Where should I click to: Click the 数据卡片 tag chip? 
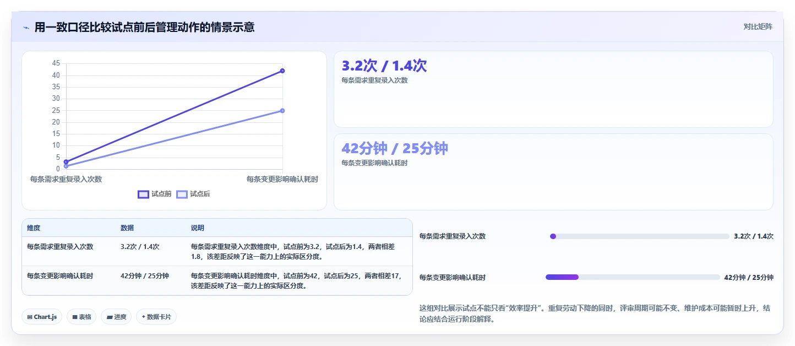(156, 317)
